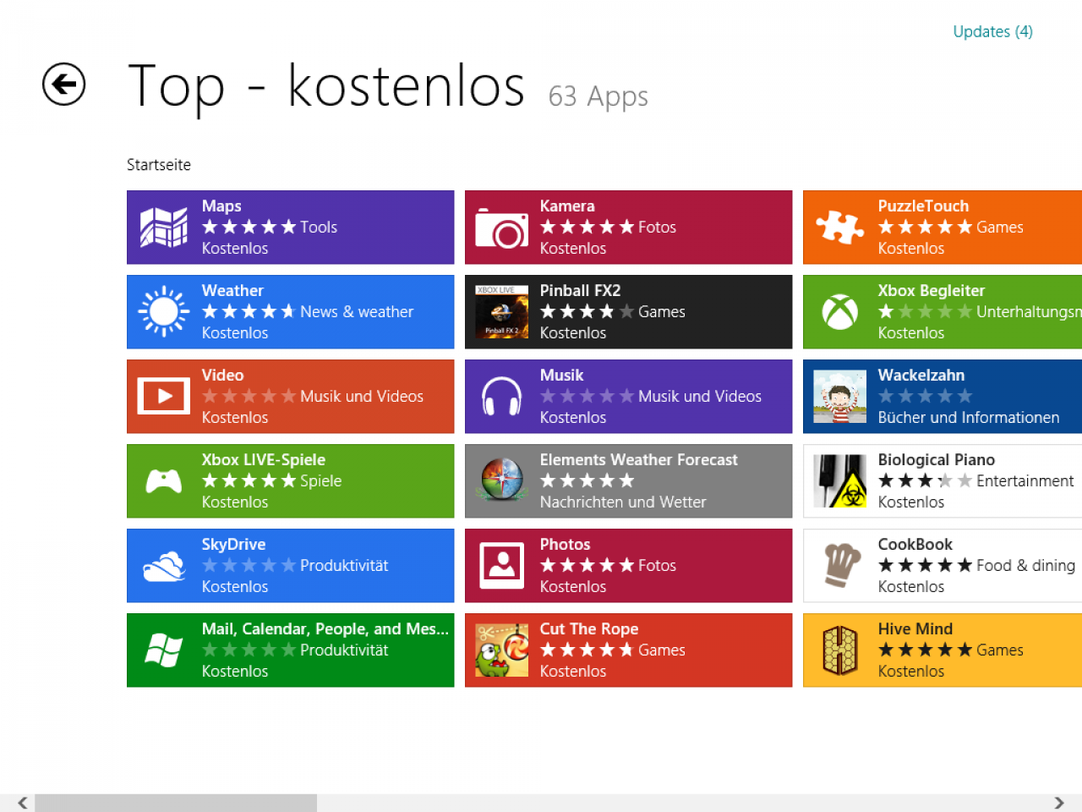1082x812 pixels.
Task: Click the Cut The Rope frog icon
Action: [x=502, y=650]
